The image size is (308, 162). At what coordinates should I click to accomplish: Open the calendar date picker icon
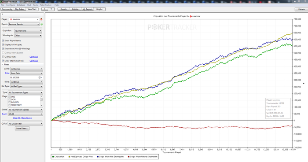[40, 77]
